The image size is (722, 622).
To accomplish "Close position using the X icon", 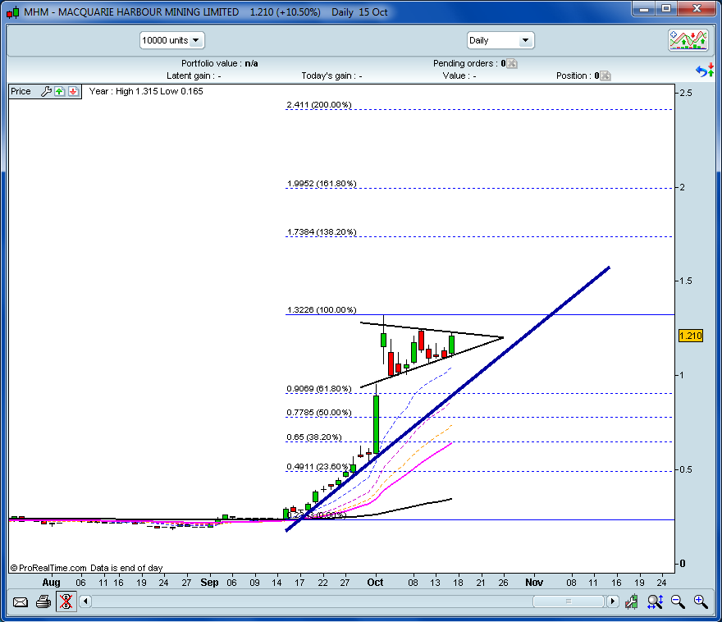I will (605, 75).
